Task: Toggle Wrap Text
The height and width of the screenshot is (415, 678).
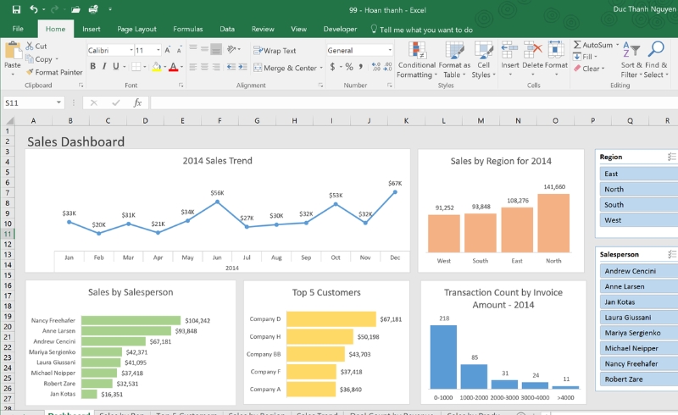Action: tap(275, 51)
